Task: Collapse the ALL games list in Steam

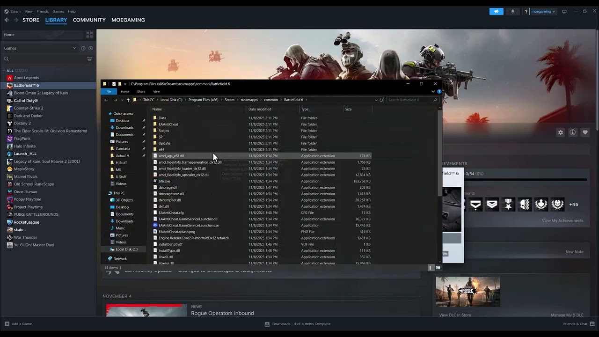Action: 4,71
